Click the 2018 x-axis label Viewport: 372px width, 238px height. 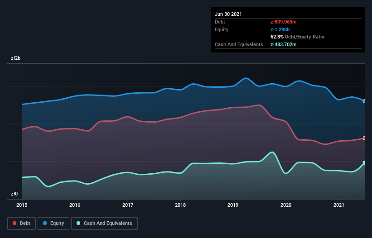[x=180, y=205]
